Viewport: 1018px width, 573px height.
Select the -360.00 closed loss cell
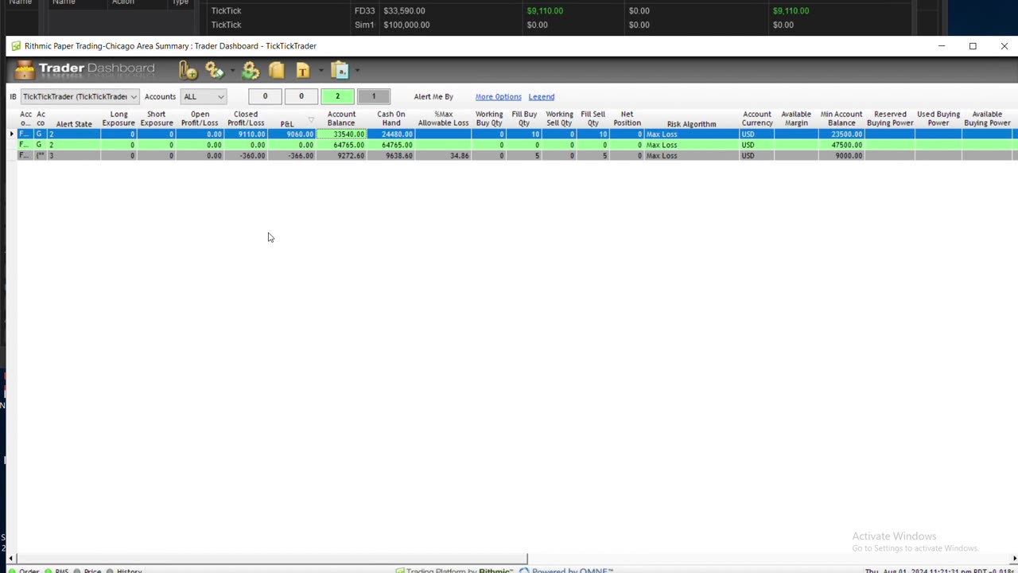[x=246, y=155]
